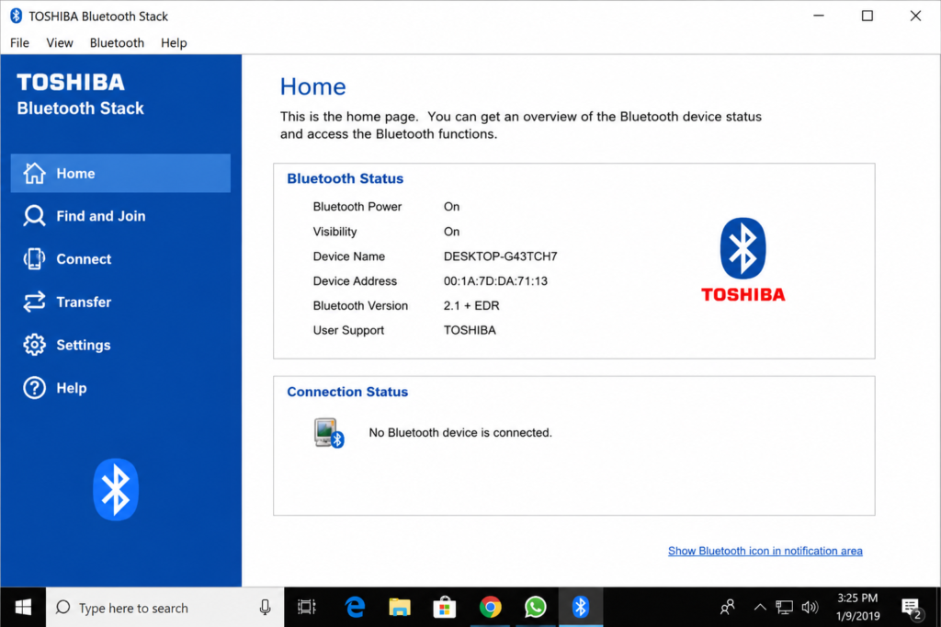This screenshot has width=941, height=627.
Task: Click the Help question mark icon
Action: tap(34, 388)
